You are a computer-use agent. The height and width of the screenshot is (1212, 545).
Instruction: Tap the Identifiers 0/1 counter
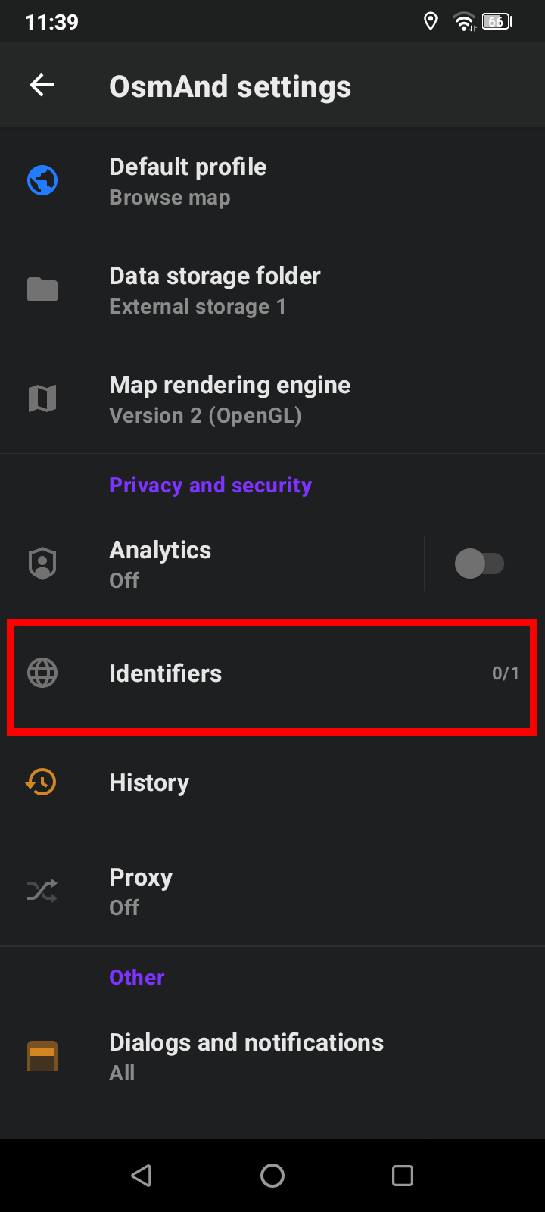[505, 673]
